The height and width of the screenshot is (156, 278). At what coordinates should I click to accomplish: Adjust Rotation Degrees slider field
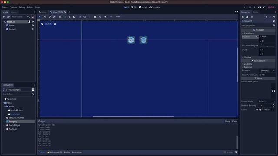point(268,45)
